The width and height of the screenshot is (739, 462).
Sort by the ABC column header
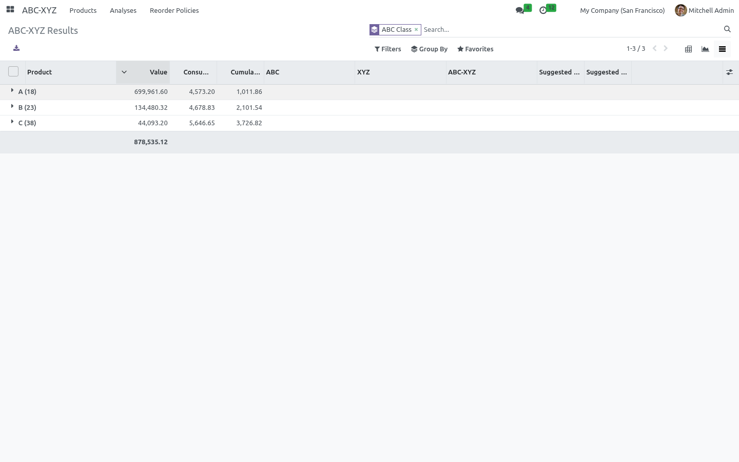(309, 72)
